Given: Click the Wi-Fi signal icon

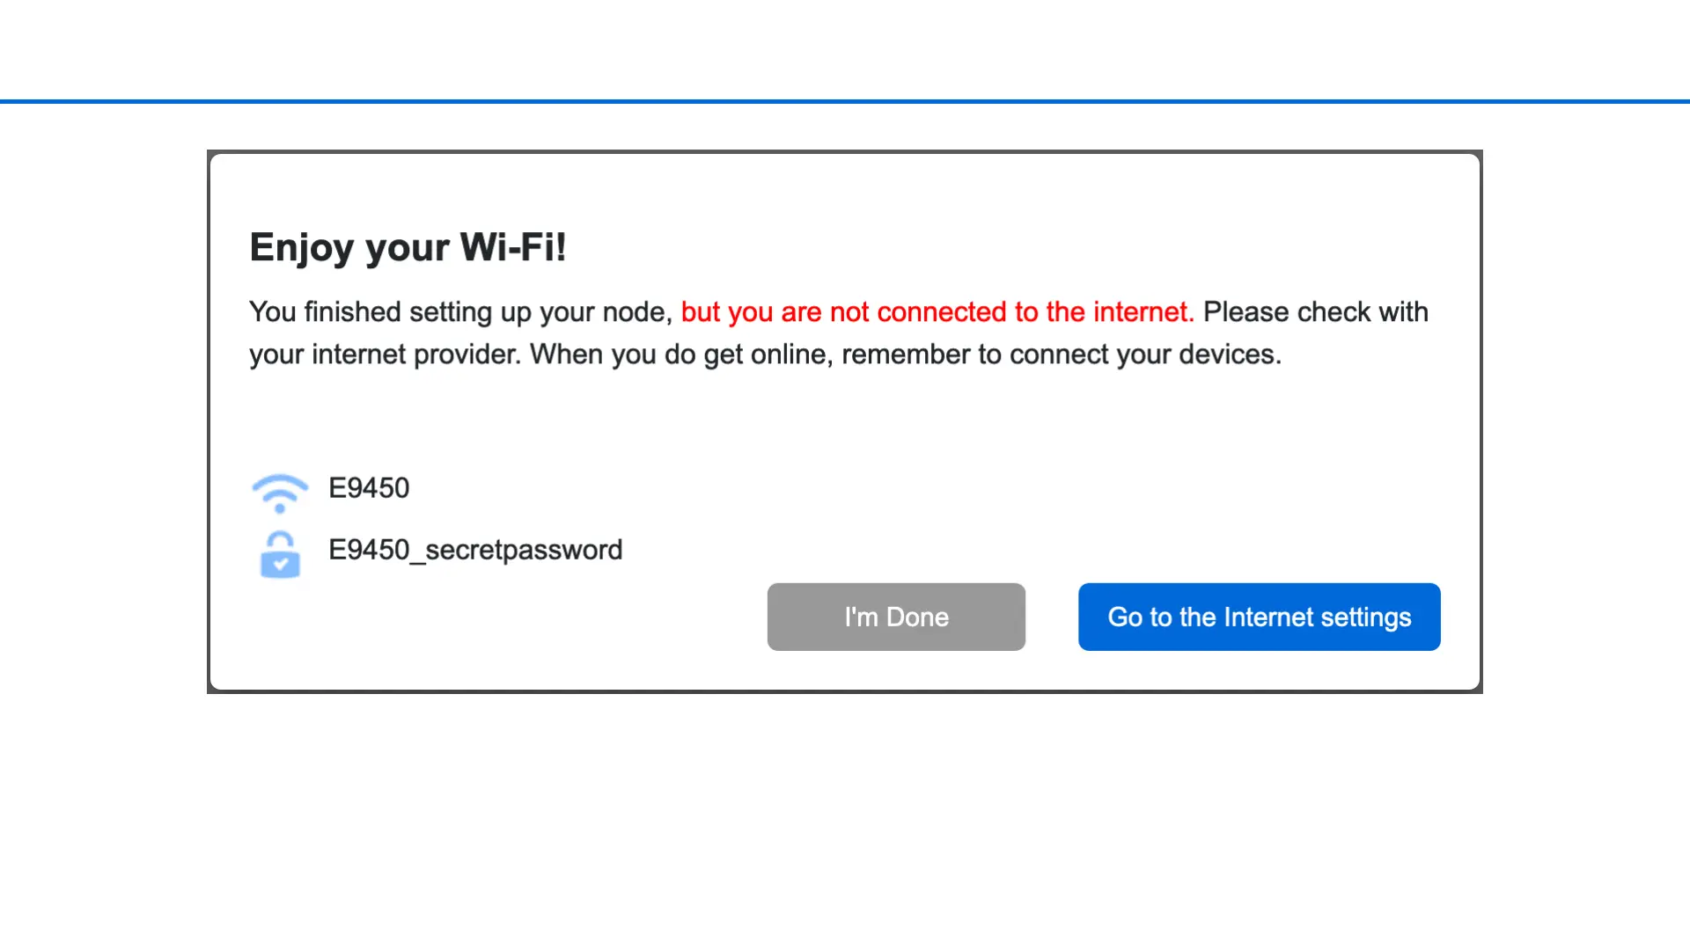Looking at the screenshot, I should (280, 493).
